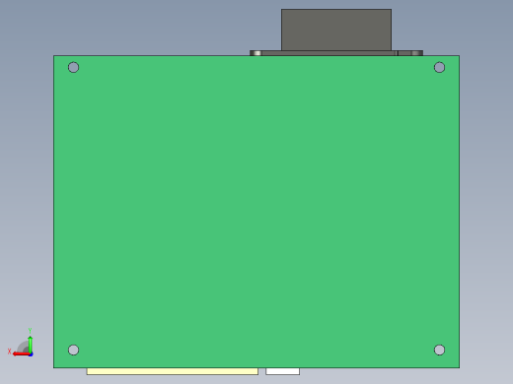Click the top-left mounting hole
The height and width of the screenshot is (384, 513).
[73, 67]
